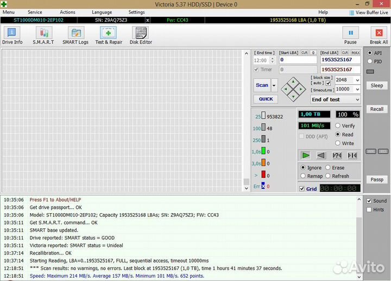This screenshot has width=391, height=281.
Task: Click the Start LBA input field
Action: (298, 60)
